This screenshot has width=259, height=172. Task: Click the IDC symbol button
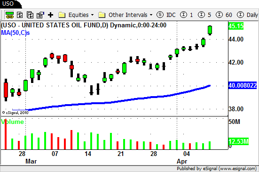click(166, 15)
